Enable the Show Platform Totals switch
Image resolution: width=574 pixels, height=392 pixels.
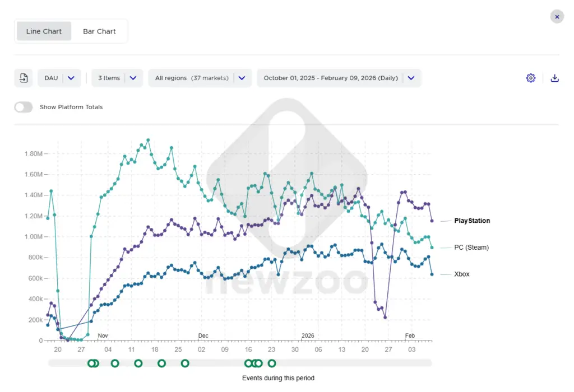click(x=23, y=107)
